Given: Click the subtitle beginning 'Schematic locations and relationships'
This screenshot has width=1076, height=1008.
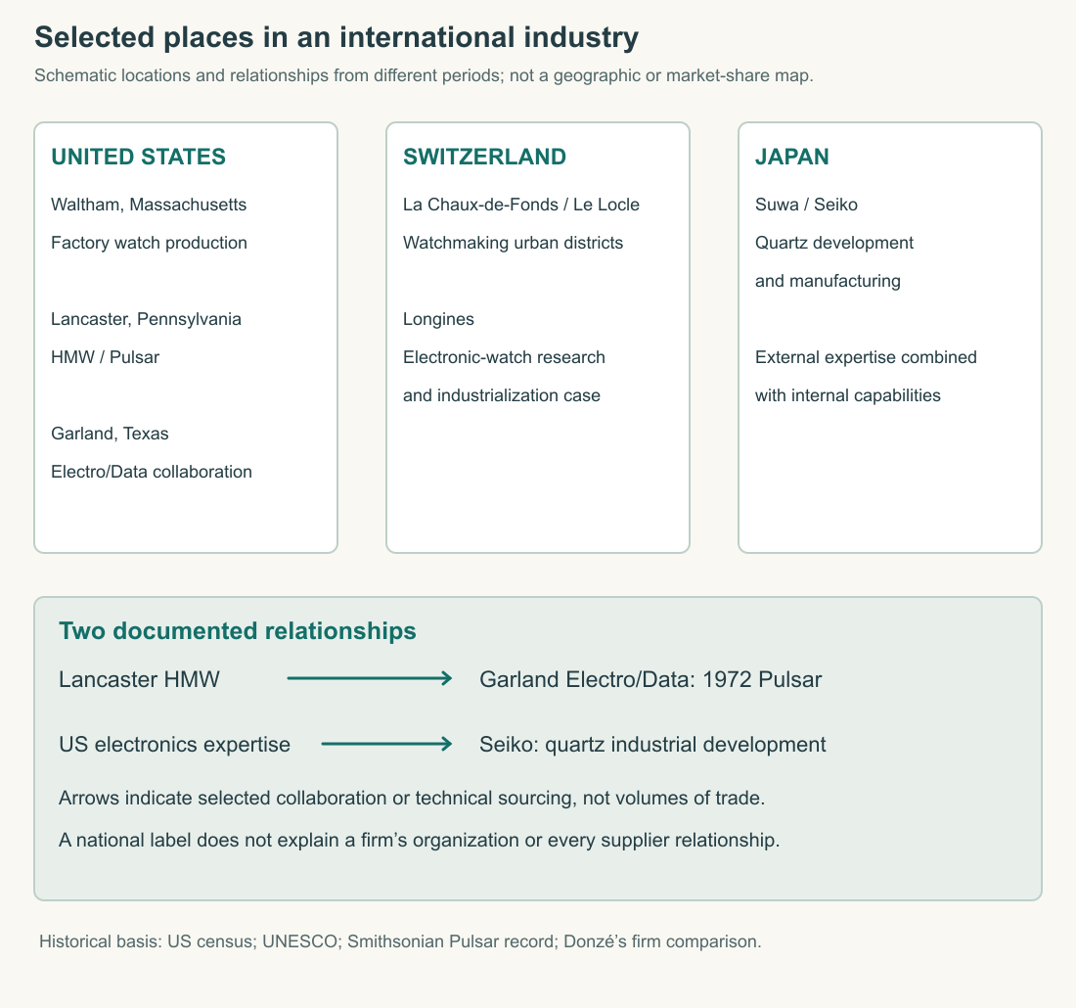Looking at the screenshot, I should (424, 75).
